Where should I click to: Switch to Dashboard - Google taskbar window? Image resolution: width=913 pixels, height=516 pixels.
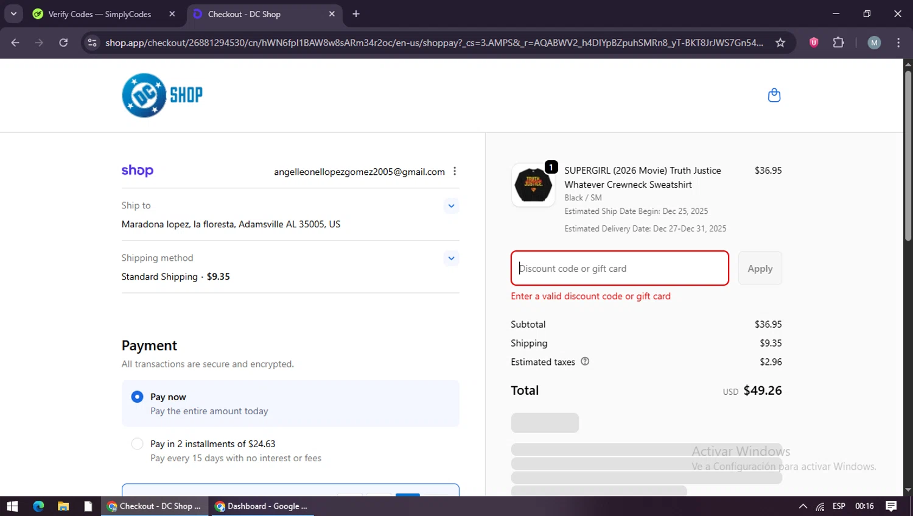262,506
